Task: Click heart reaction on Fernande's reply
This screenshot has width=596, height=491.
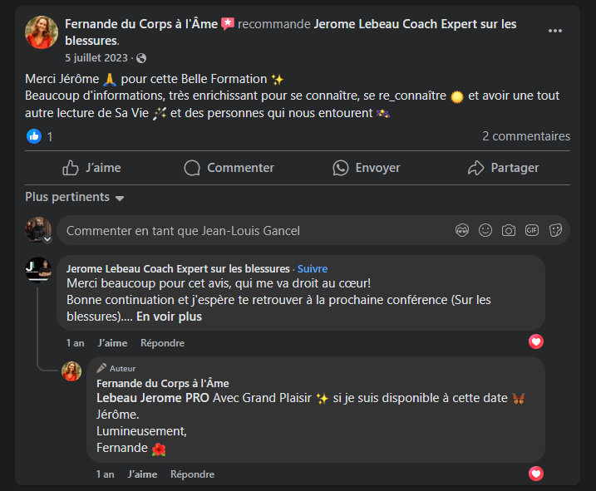Action: click(536, 474)
